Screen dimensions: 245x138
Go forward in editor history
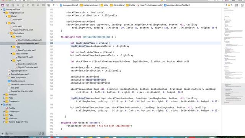(57, 5)
